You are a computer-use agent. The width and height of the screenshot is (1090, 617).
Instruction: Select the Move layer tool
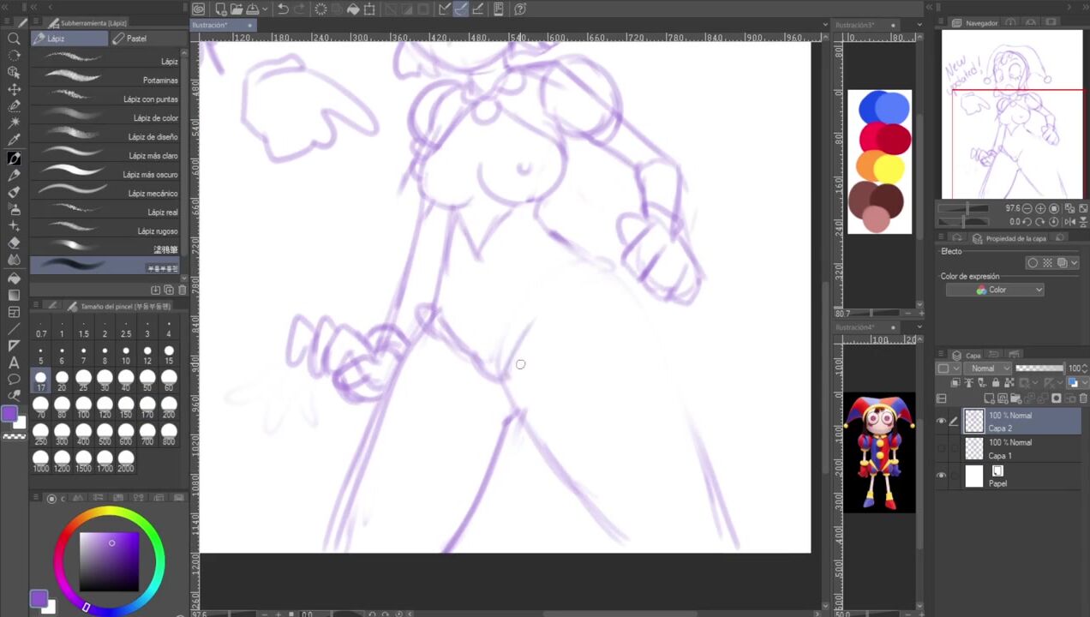[x=14, y=89]
